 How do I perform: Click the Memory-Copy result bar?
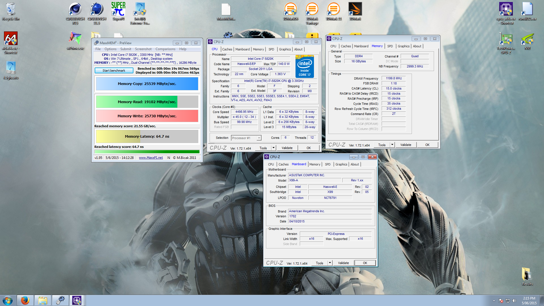pyautogui.click(x=147, y=84)
